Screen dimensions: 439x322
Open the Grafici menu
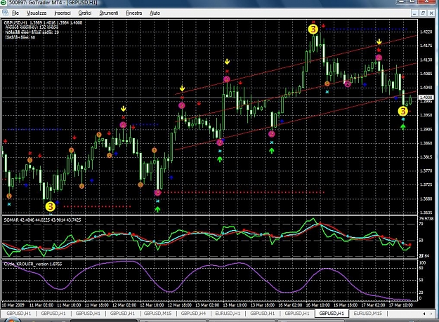[85, 13]
